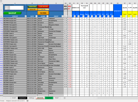Click the previous sheet navigation arrow

click(2, 98)
